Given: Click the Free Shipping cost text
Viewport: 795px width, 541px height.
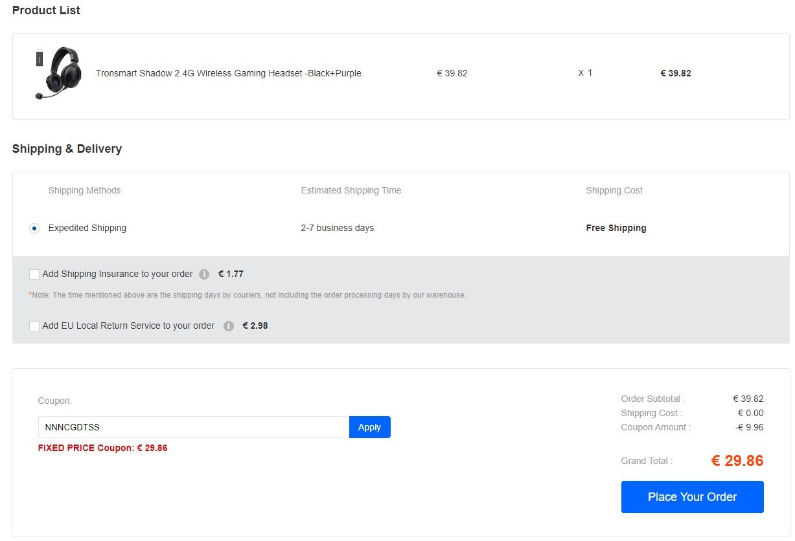Looking at the screenshot, I should point(616,228).
